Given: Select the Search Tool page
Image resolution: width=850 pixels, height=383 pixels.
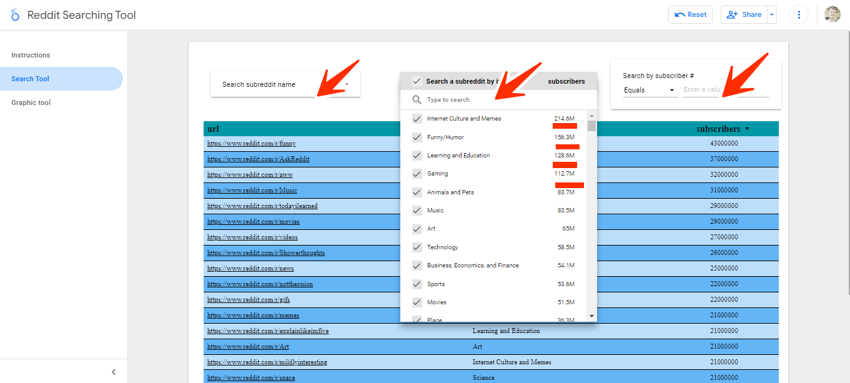Looking at the screenshot, I should coord(61,79).
